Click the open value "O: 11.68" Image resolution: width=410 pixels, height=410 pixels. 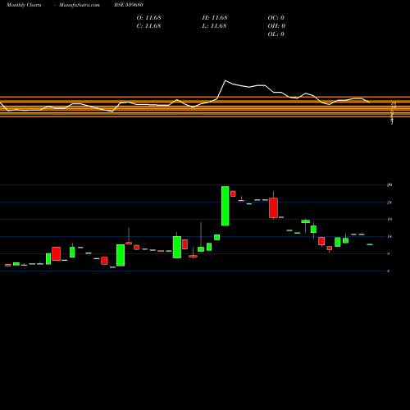149,18
